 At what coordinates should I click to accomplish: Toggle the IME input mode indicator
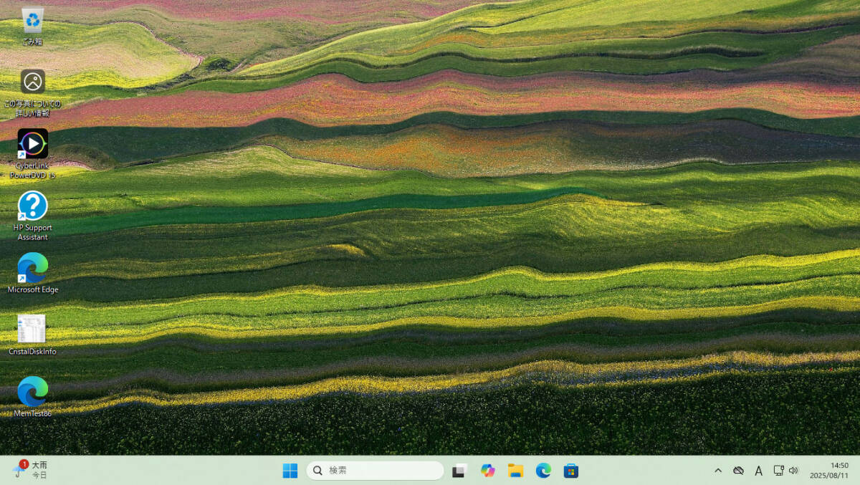(x=758, y=471)
